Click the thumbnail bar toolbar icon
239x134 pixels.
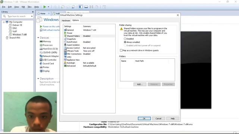click(x=86, y=7)
